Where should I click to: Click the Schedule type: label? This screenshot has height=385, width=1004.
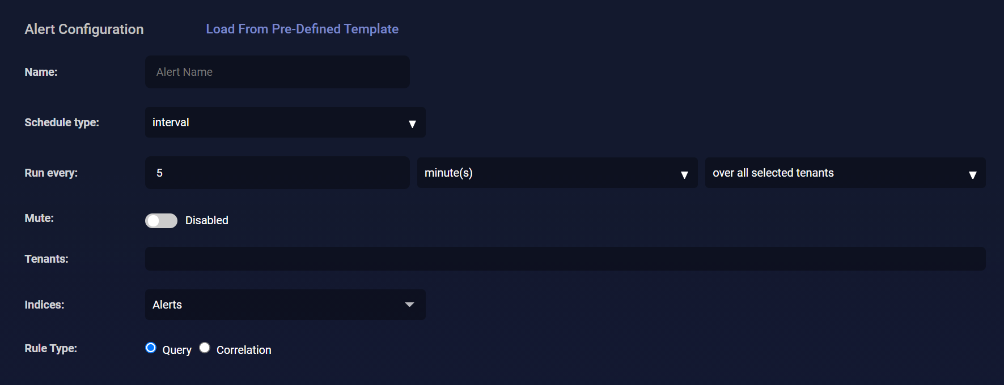[62, 122]
